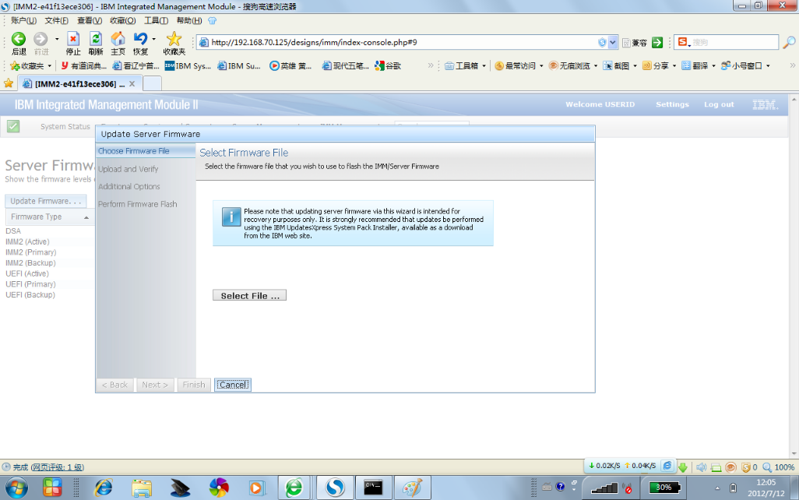Click the browser Back arrow button
This screenshot has width=799, height=500.
(x=19, y=39)
